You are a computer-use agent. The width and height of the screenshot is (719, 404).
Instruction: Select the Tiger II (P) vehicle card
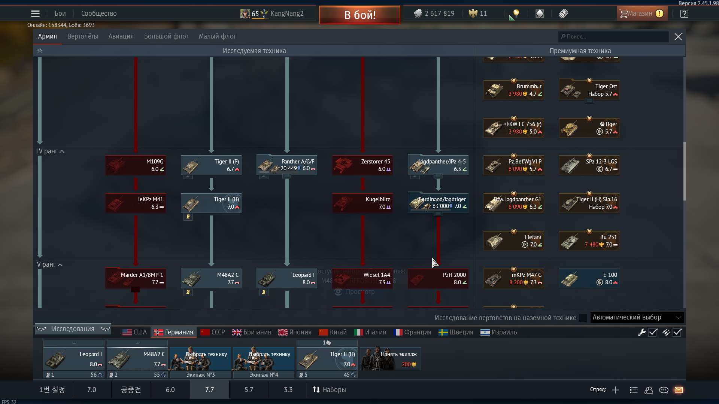click(211, 165)
